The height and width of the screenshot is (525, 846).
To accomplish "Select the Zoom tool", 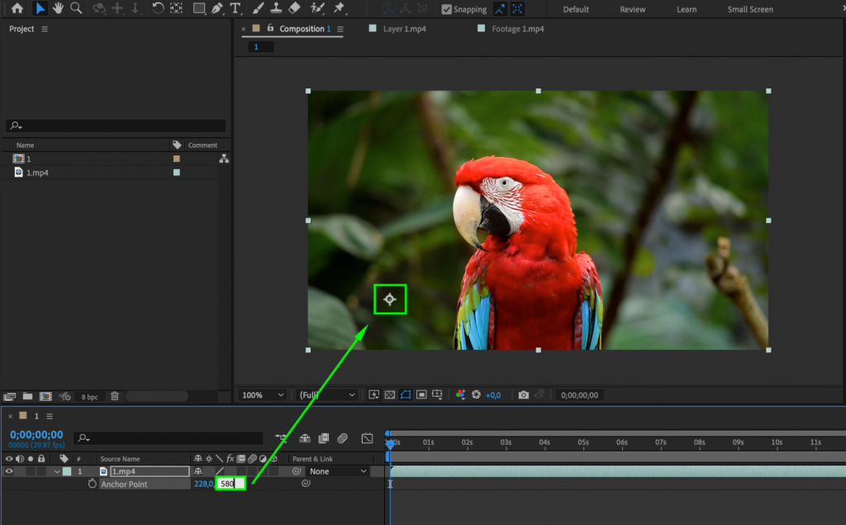I will 74,9.
